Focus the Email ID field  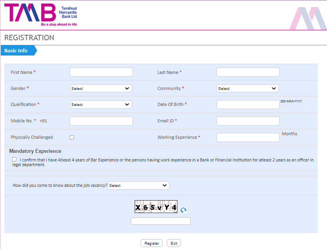[x=248, y=121]
